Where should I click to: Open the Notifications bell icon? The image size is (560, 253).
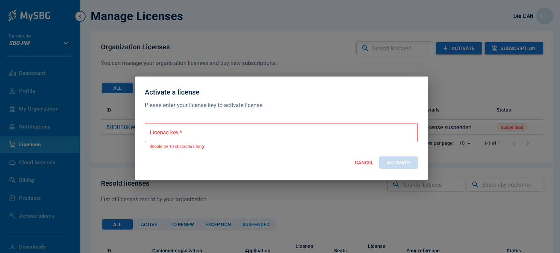12,127
